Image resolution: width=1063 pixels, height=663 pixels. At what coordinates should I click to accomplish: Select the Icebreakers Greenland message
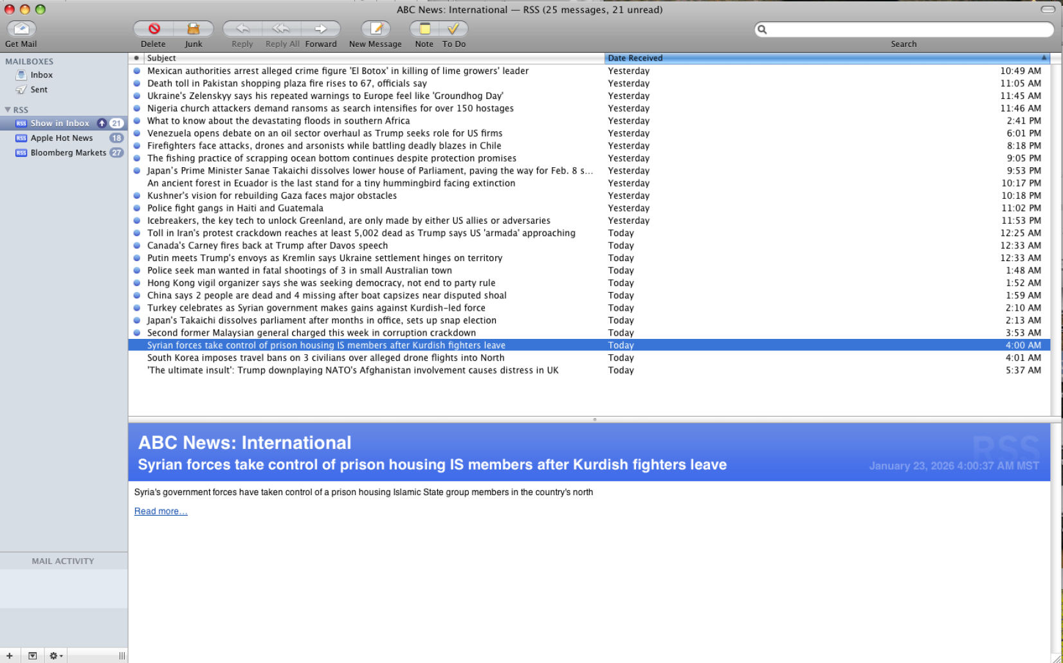[589, 221]
